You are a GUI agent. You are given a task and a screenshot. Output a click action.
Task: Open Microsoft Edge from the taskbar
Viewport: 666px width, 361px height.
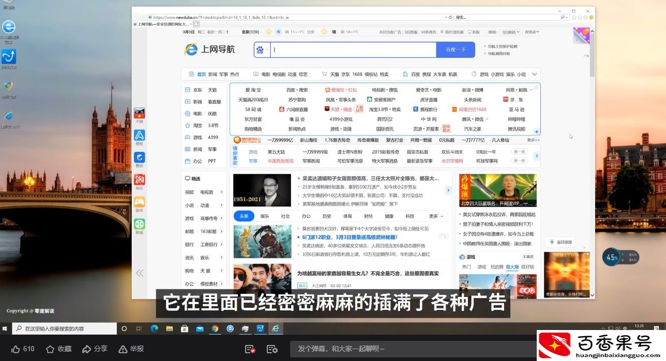click(x=154, y=328)
